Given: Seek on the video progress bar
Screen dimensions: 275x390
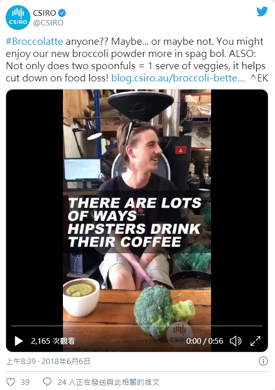Looking at the screenshot, I should [x=137, y=325].
